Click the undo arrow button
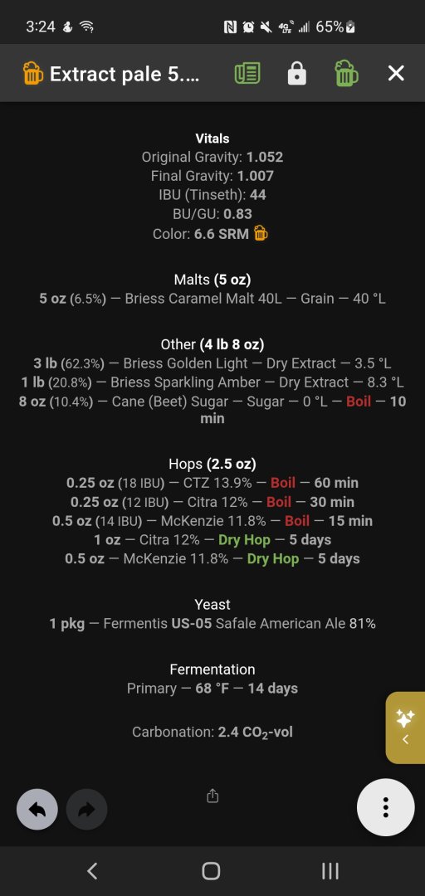The height and width of the screenshot is (896, 425). (x=37, y=809)
